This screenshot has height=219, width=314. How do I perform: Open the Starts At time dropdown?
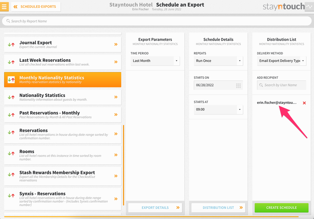click(x=218, y=109)
